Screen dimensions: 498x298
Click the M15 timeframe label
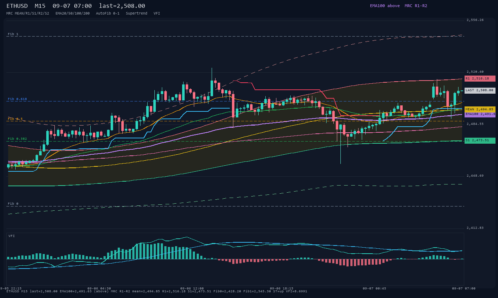(40, 6)
